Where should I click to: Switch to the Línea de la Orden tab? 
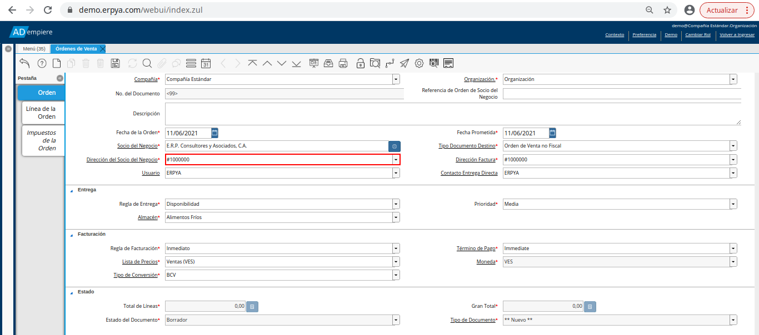(43, 113)
